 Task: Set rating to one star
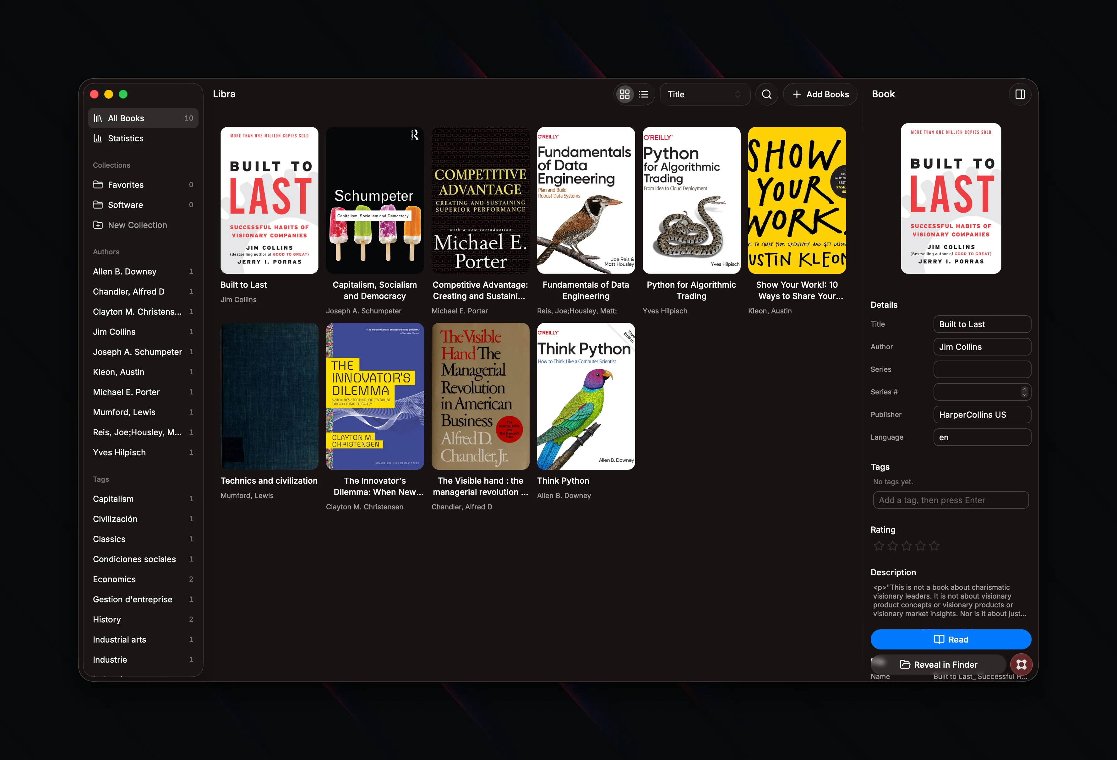879,546
